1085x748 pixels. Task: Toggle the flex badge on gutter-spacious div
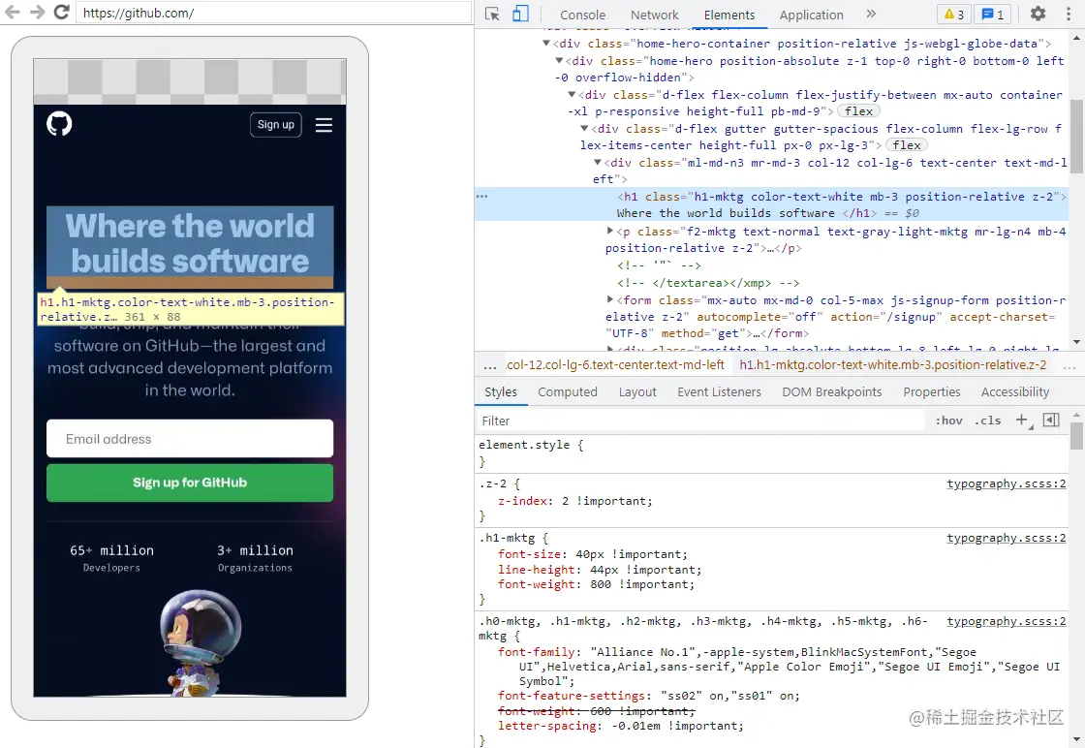(x=907, y=145)
